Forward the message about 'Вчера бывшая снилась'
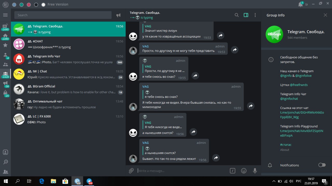Viewport: 332px width, 186px height. 251,106
